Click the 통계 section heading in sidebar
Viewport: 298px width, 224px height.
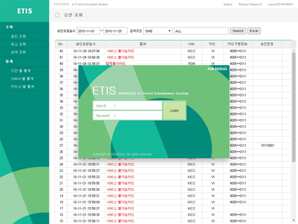(x=9, y=62)
